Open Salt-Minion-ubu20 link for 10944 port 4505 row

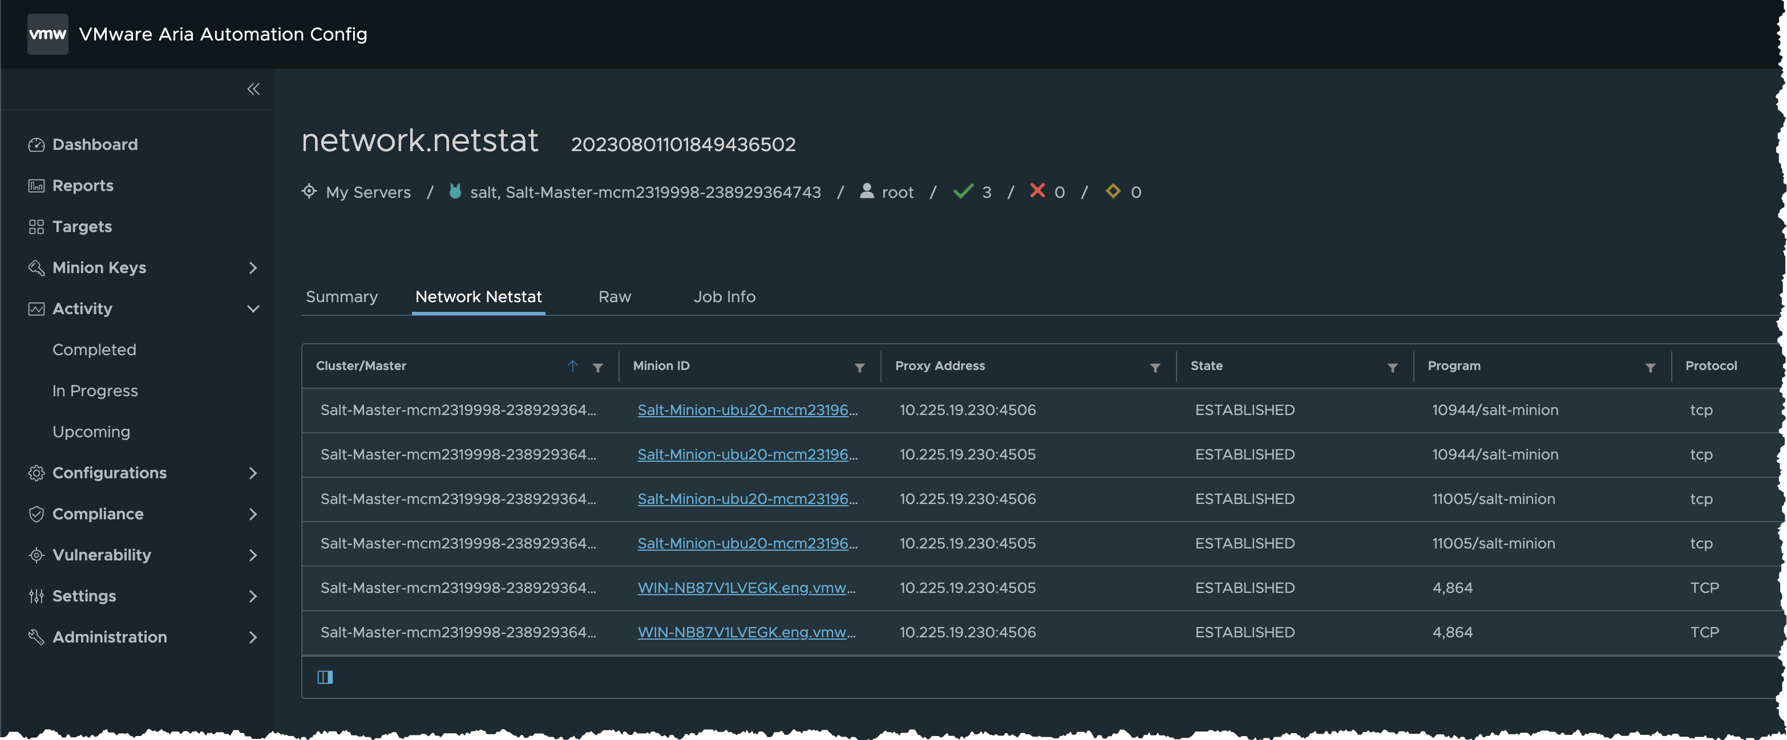pos(748,454)
